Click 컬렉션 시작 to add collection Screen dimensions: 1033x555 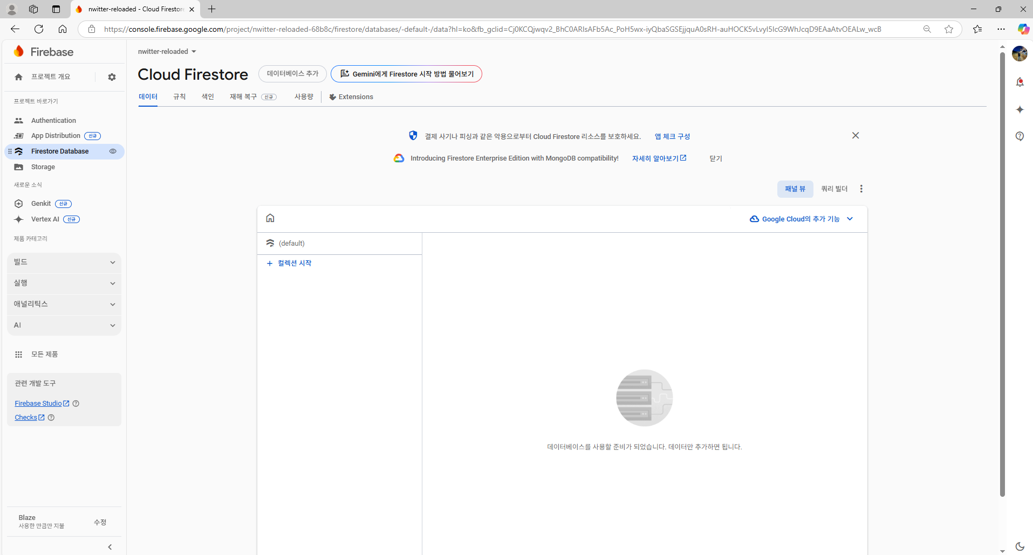[289, 263]
